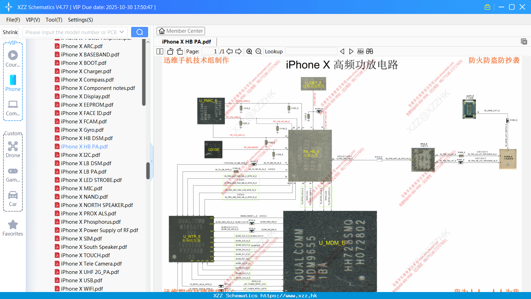Open the Settings(S) menu
This screenshot has width=531, height=299.
click(81, 20)
